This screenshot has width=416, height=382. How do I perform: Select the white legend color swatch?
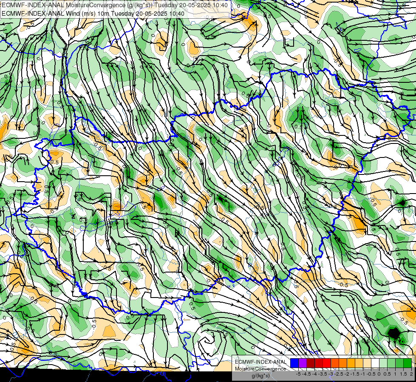(x=375, y=363)
